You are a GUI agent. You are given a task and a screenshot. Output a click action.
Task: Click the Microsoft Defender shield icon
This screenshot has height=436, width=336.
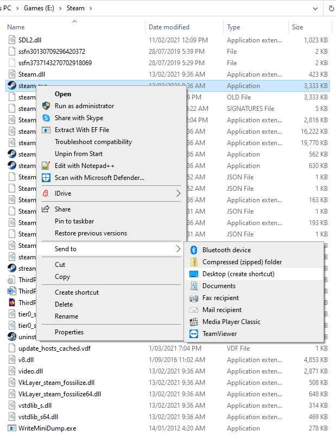click(x=46, y=178)
